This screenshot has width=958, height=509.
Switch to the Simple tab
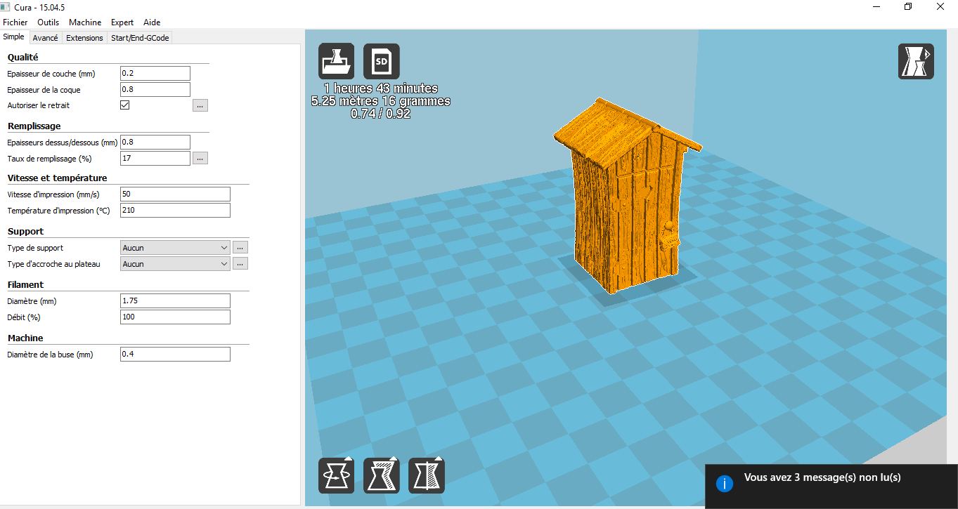[13, 37]
